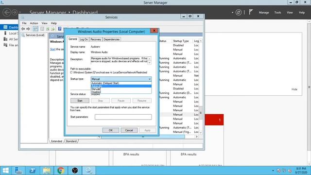
Task: Switch to the Recovery tab
Action: (x=96, y=39)
